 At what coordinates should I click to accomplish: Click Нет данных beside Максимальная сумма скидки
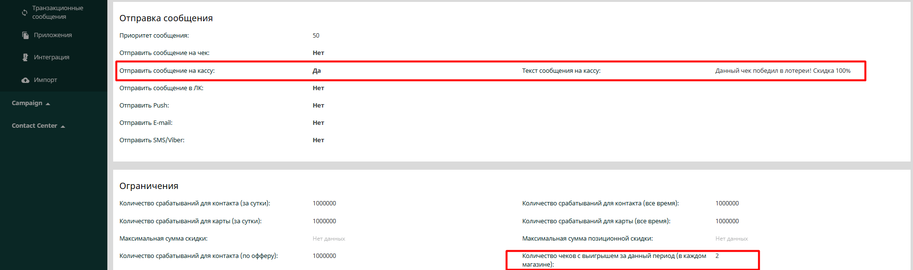tap(329, 239)
